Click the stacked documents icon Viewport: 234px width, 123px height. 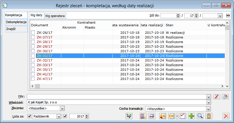coord(152,116)
